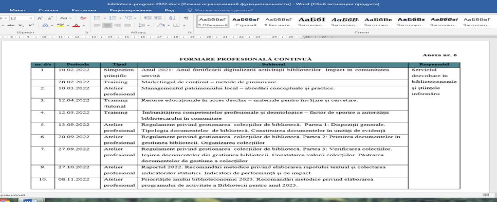Clear all formatting with the eraser icon
Viewport: 497px width, 202px height.
83,19
